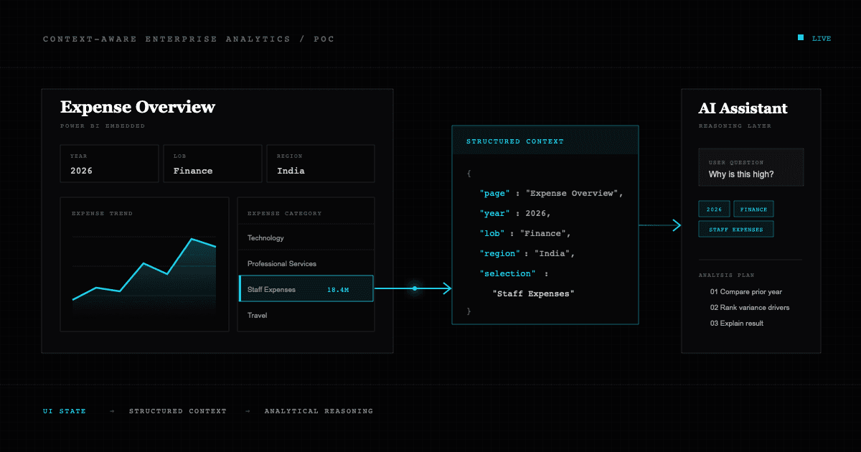Click the "region" : "India" JSON line
861x452 pixels.
click(x=527, y=254)
